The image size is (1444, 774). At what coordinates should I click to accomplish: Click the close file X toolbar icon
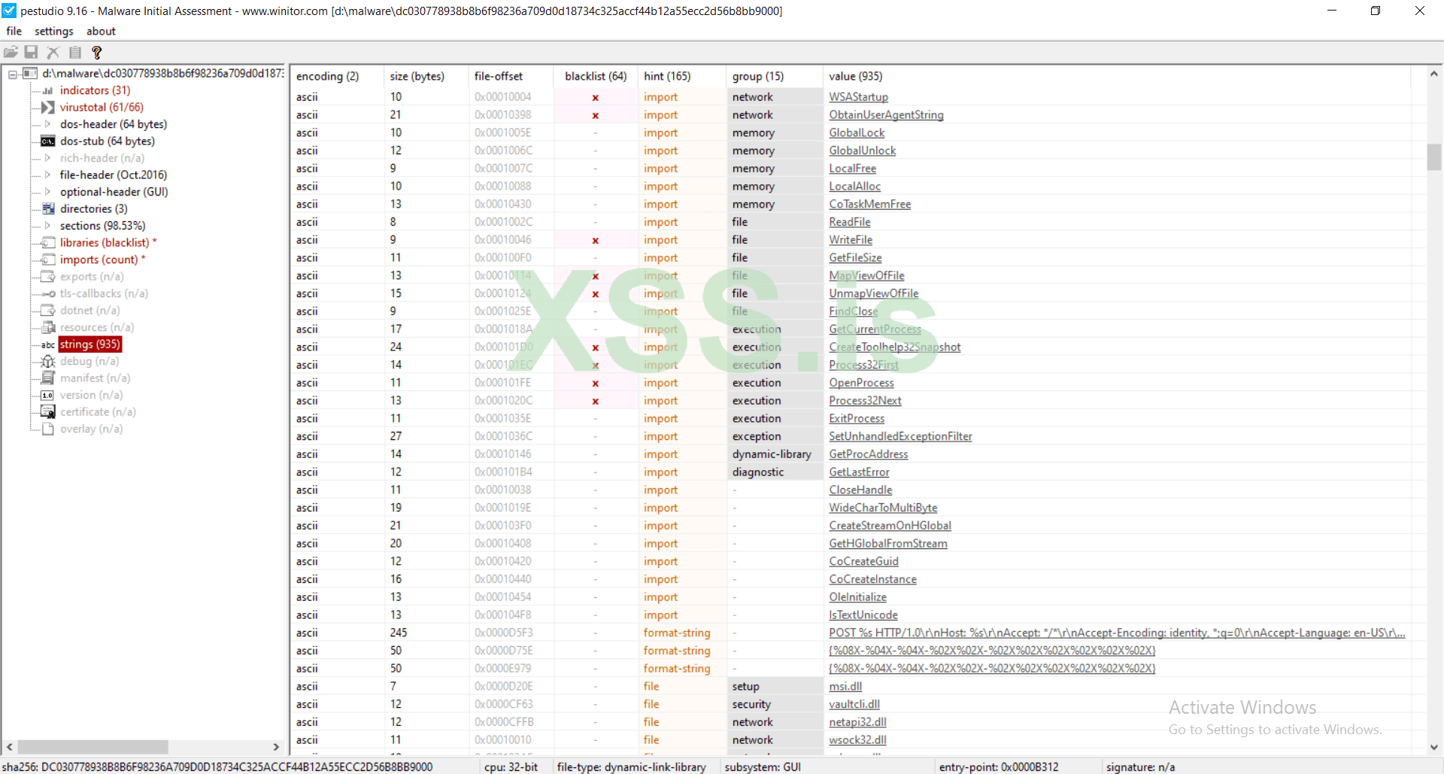pyautogui.click(x=53, y=52)
